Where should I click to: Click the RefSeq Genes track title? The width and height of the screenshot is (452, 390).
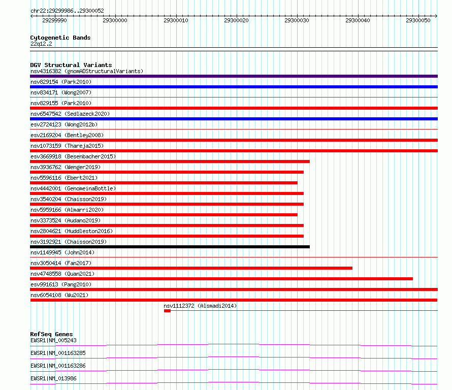(51, 334)
